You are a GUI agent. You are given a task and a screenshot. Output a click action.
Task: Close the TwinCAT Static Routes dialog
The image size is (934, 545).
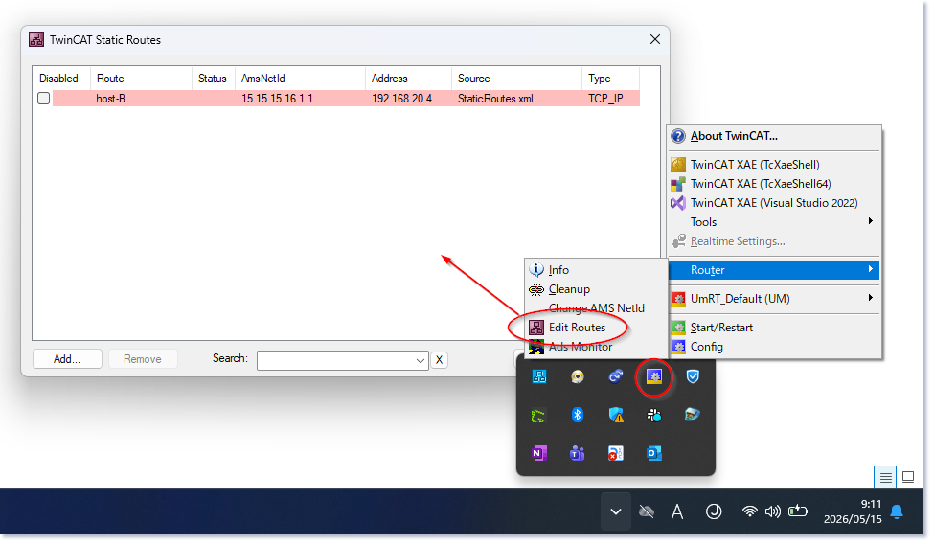(655, 39)
